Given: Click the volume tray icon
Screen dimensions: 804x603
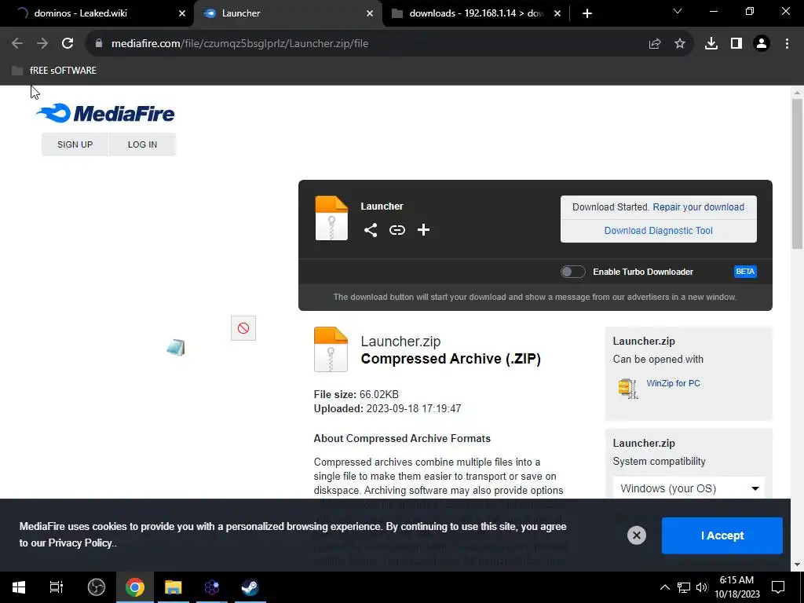Looking at the screenshot, I should tap(702, 587).
